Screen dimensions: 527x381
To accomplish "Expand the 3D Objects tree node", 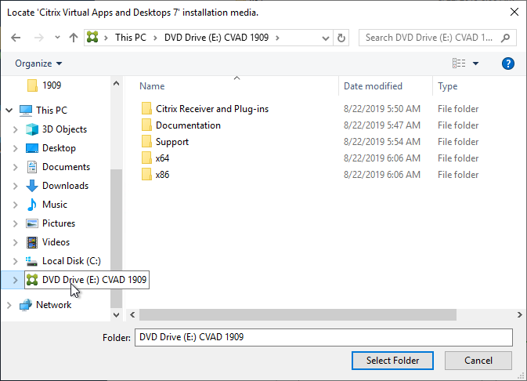I will [x=15, y=129].
